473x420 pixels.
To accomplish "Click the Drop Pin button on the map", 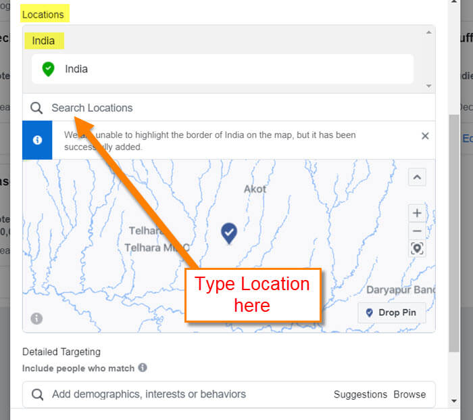I will click(392, 313).
